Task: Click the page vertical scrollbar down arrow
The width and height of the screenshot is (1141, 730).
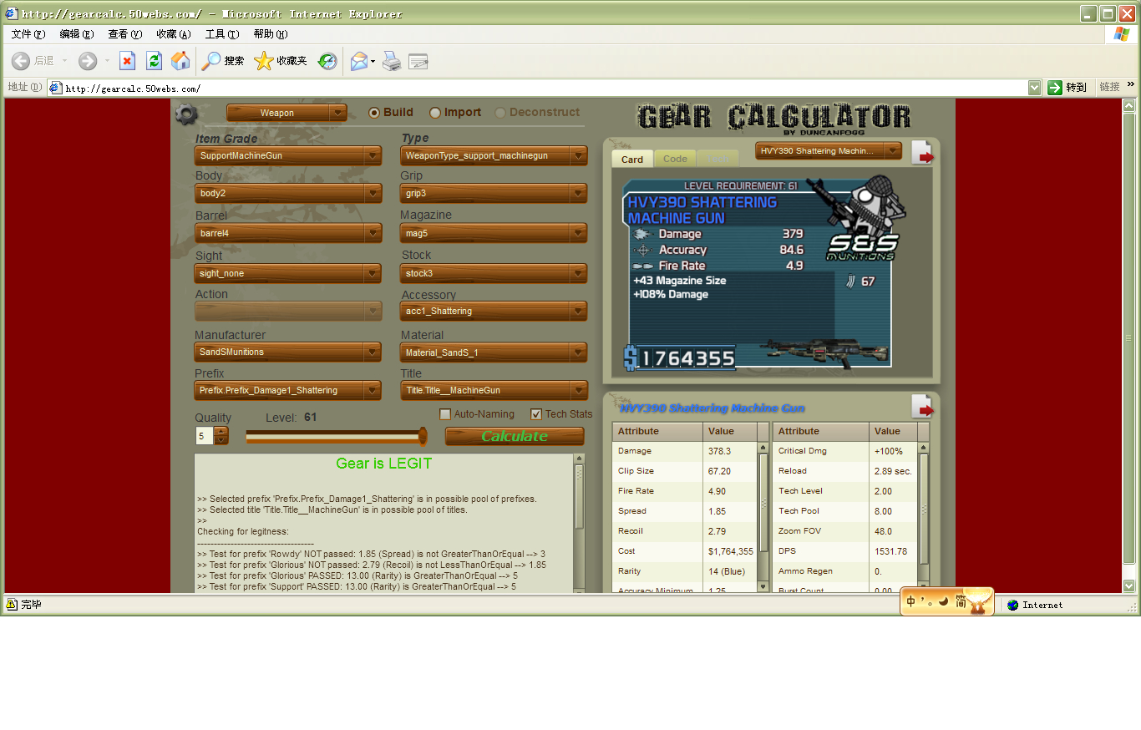Action: (x=1129, y=586)
